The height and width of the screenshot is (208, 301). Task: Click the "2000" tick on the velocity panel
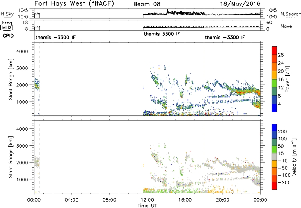pos(22,163)
